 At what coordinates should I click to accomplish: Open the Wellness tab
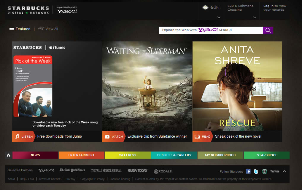click(128, 155)
